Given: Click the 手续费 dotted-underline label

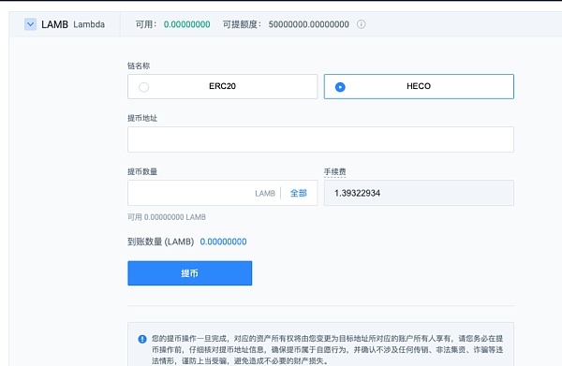Looking at the screenshot, I should [x=334, y=172].
